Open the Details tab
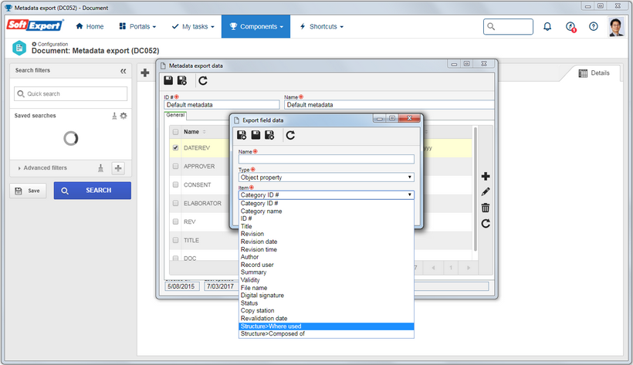Screen dimensions: 633x365 coord(594,73)
